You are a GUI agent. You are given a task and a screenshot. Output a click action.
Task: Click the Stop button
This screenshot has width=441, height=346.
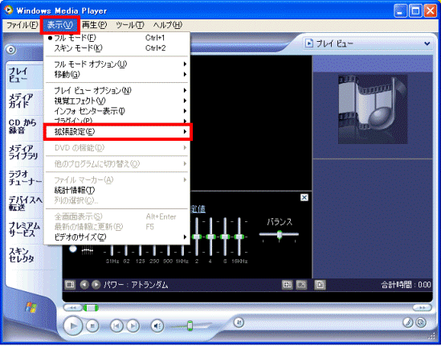click(x=92, y=326)
